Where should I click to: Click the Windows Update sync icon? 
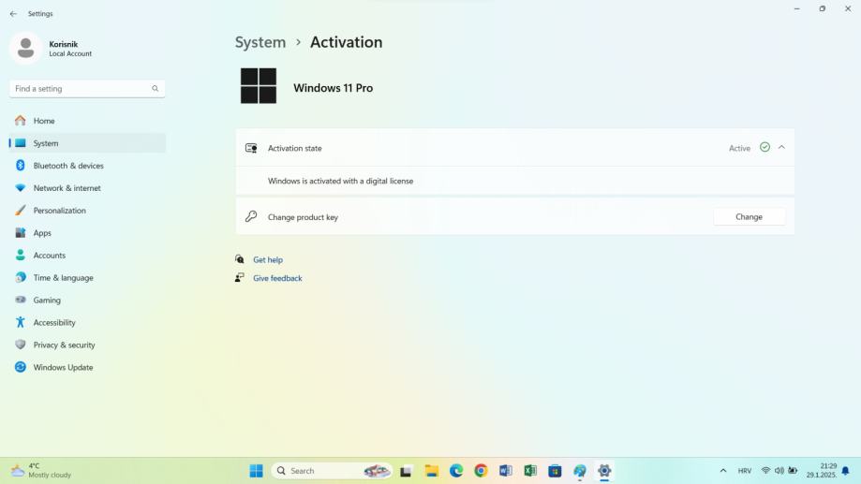point(21,367)
